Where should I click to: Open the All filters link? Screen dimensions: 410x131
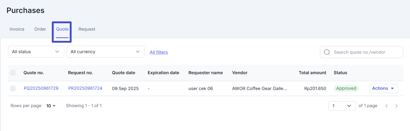[159, 52]
